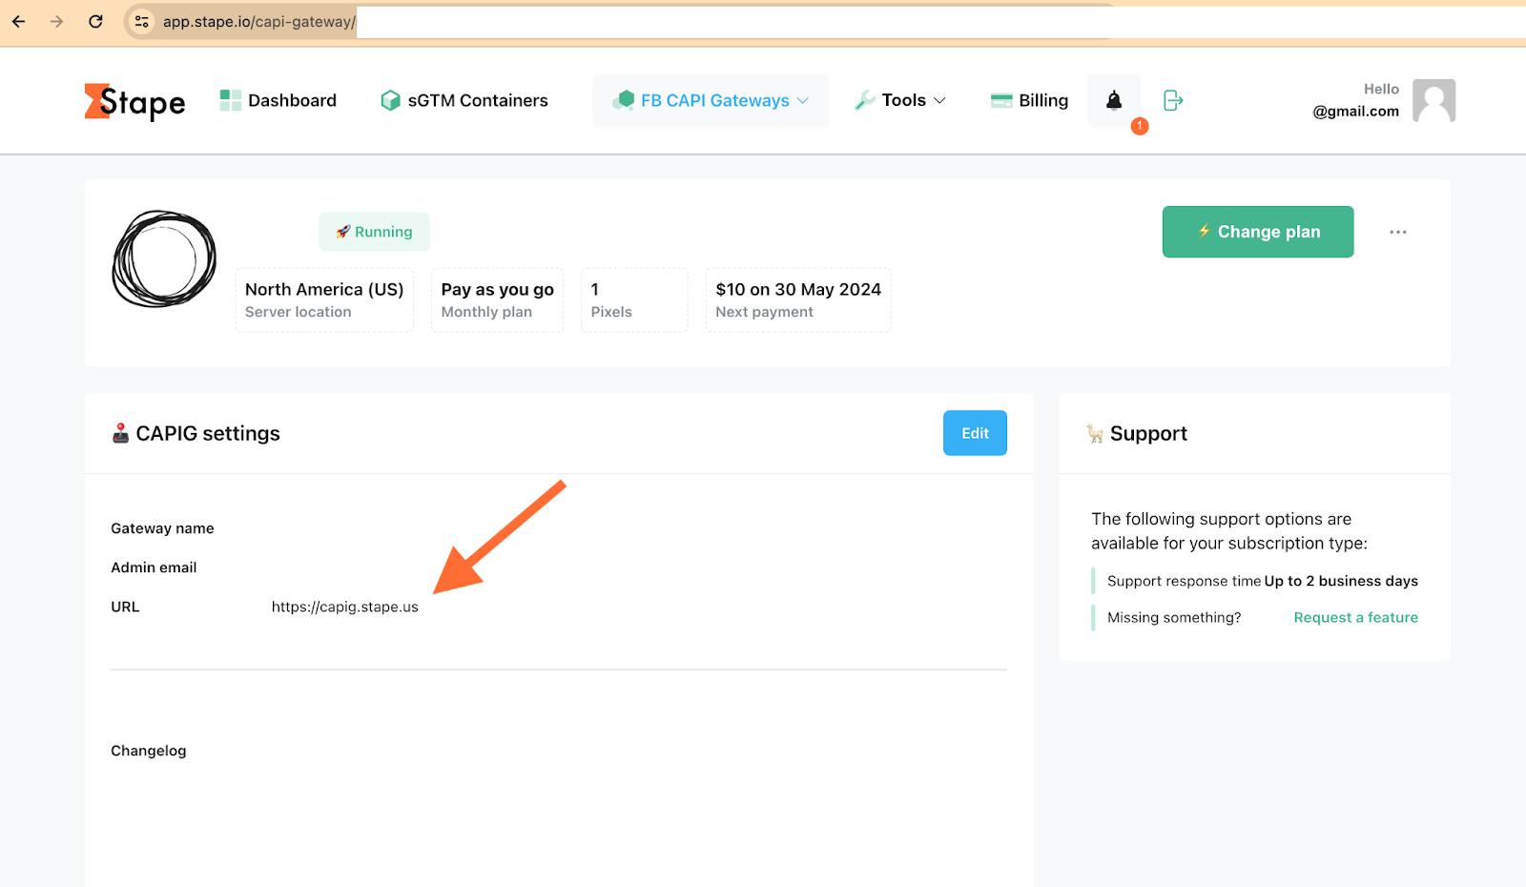Click Request a feature link

(1355, 617)
